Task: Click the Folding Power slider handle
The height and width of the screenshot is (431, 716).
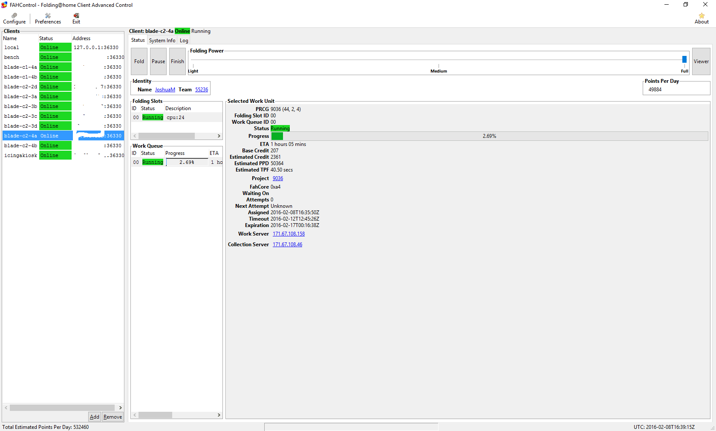Action: (x=684, y=59)
